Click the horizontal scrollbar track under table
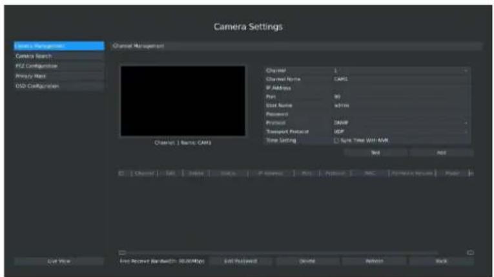 click(296, 252)
